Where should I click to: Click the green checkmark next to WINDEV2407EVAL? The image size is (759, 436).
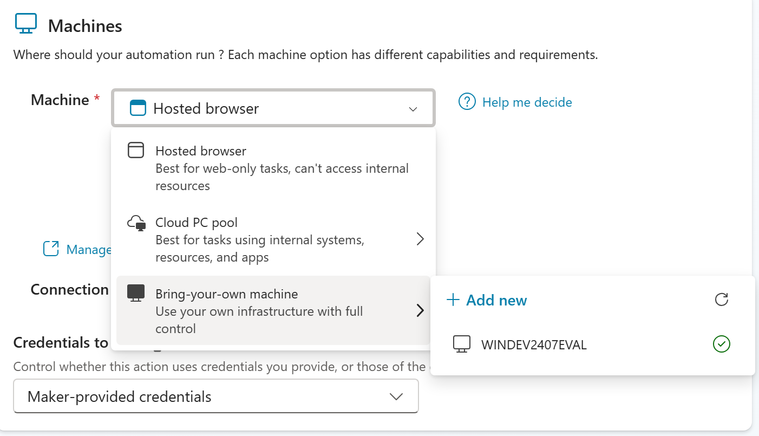[x=722, y=343]
